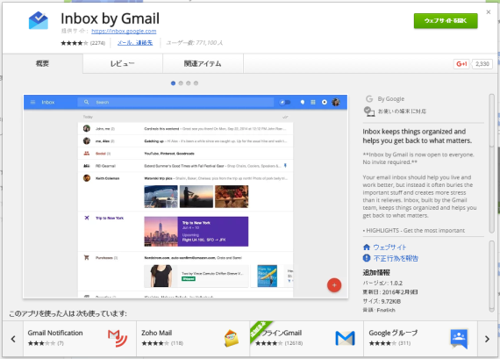Toggle the pinned items switch in preview
500x359 pixels.
coord(285,102)
